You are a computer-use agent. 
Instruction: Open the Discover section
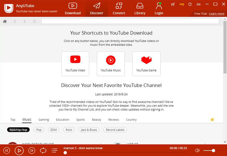(97, 9)
